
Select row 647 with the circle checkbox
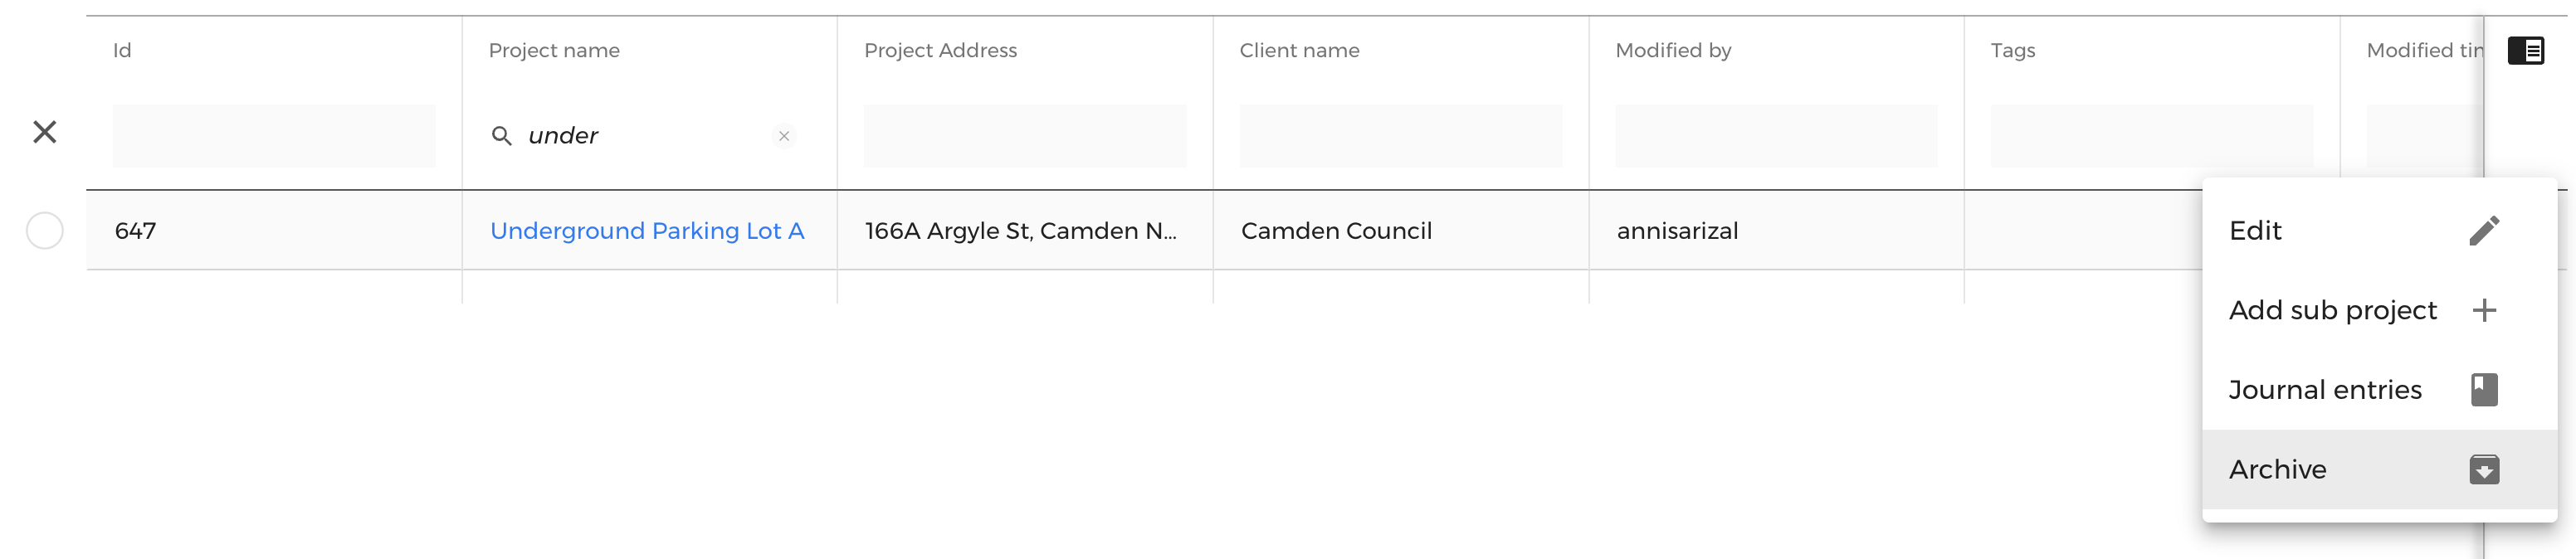point(44,230)
